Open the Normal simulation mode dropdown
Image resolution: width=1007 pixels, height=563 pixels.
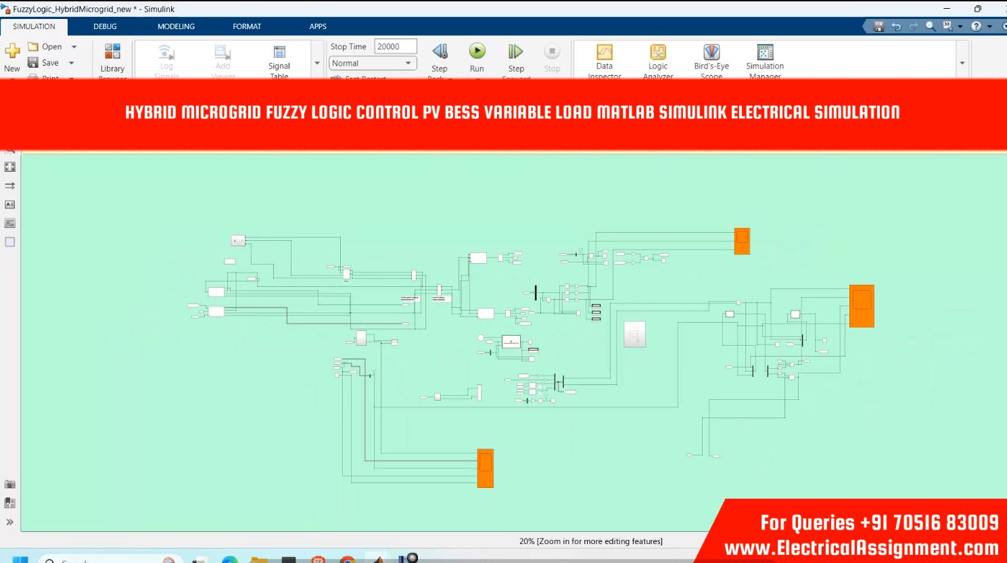click(372, 63)
